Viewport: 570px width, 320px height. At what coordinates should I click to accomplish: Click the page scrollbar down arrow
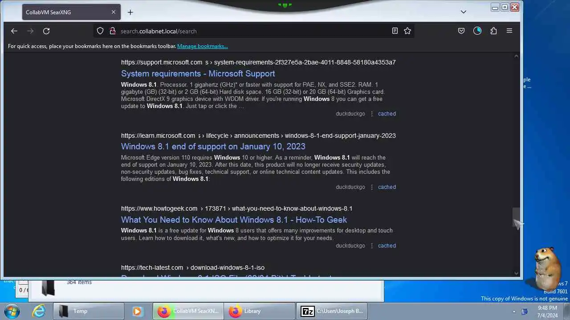(x=516, y=273)
